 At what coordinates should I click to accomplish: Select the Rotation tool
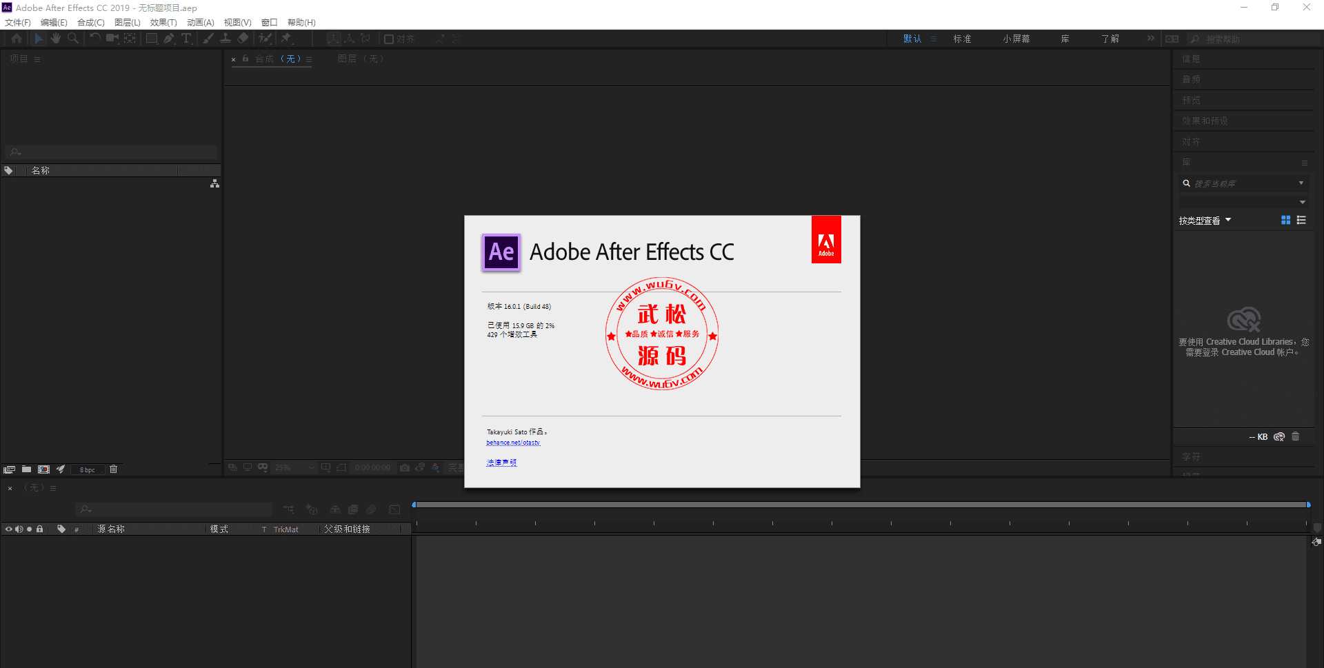point(95,39)
